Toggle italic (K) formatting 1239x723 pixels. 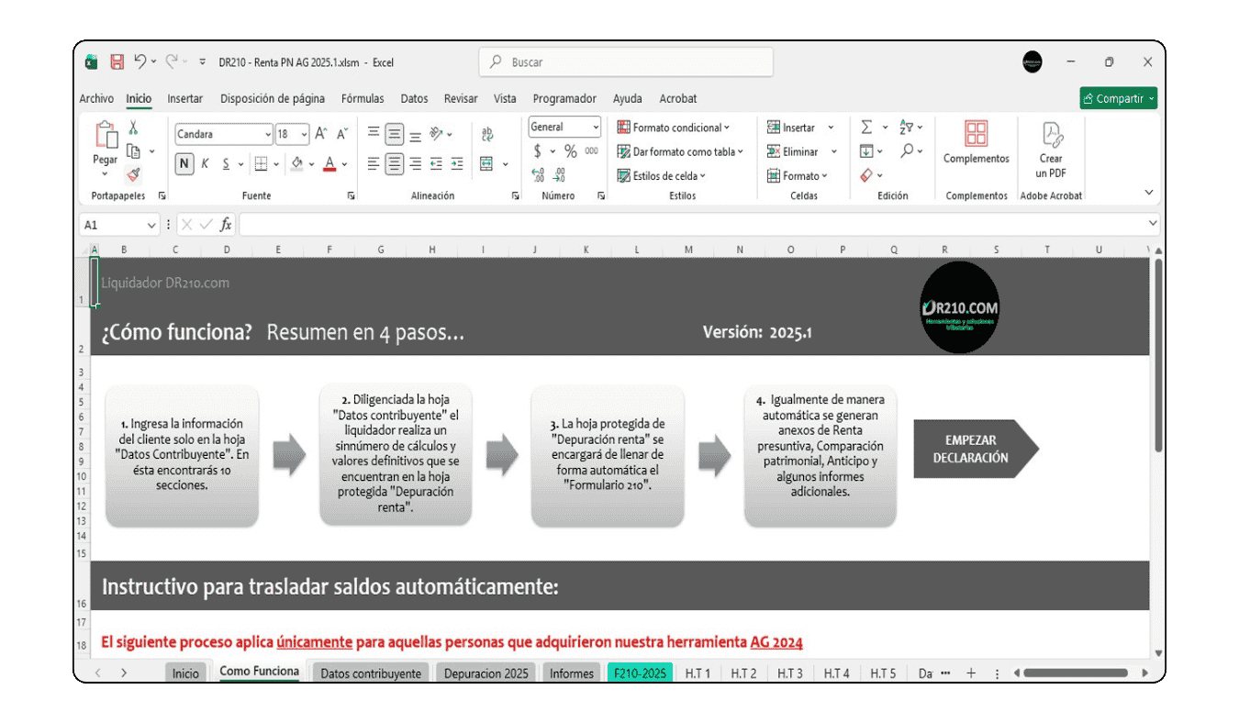tap(205, 163)
